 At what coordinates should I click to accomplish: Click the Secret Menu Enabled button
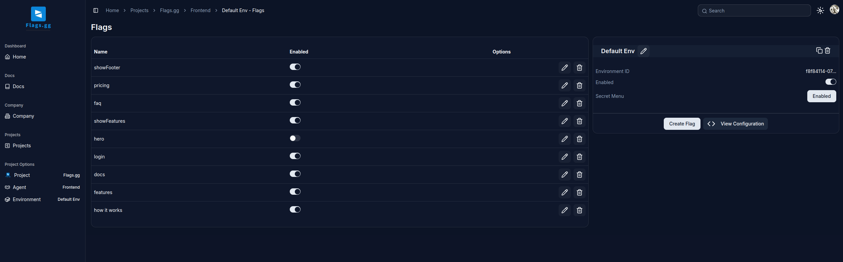(821, 96)
